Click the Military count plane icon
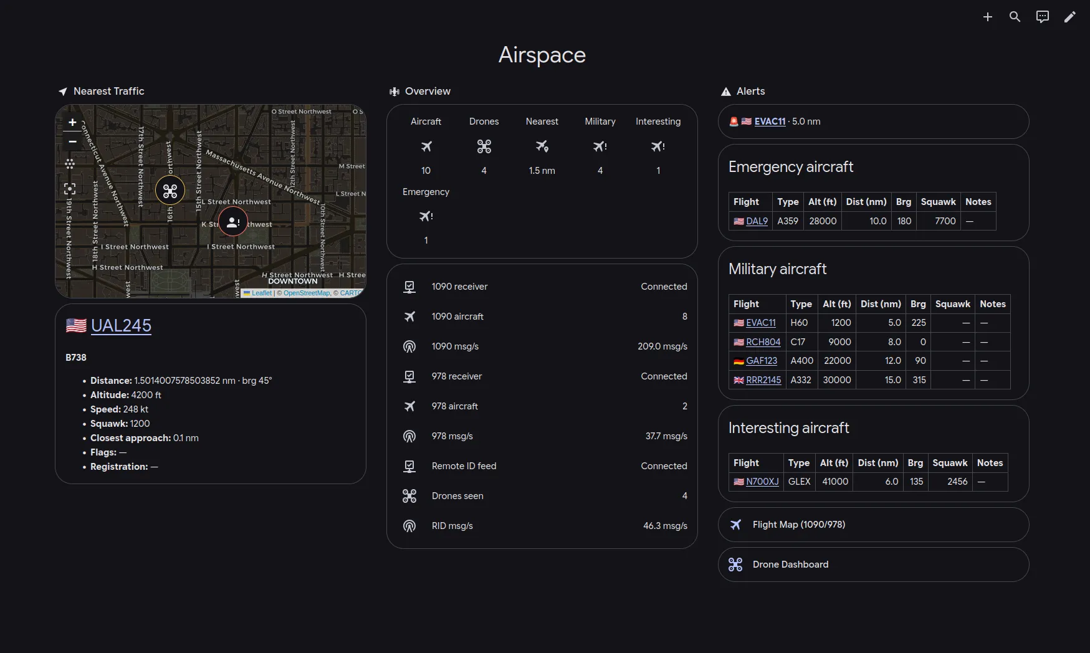The width and height of the screenshot is (1090, 653). [600, 146]
